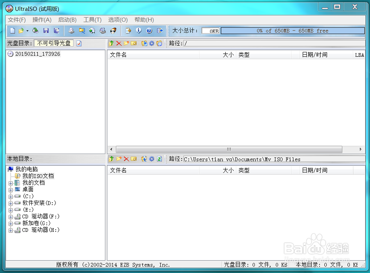This screenshot has width=370, height=273.
Task: Open the 操作(A) menu
Action: (x=42, y=20)
